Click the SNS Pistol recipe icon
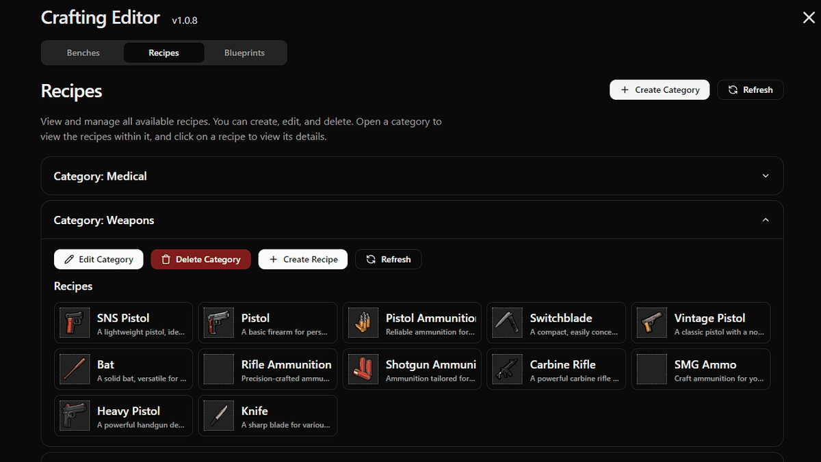This screenshot has width=821, height=462. 73,322
